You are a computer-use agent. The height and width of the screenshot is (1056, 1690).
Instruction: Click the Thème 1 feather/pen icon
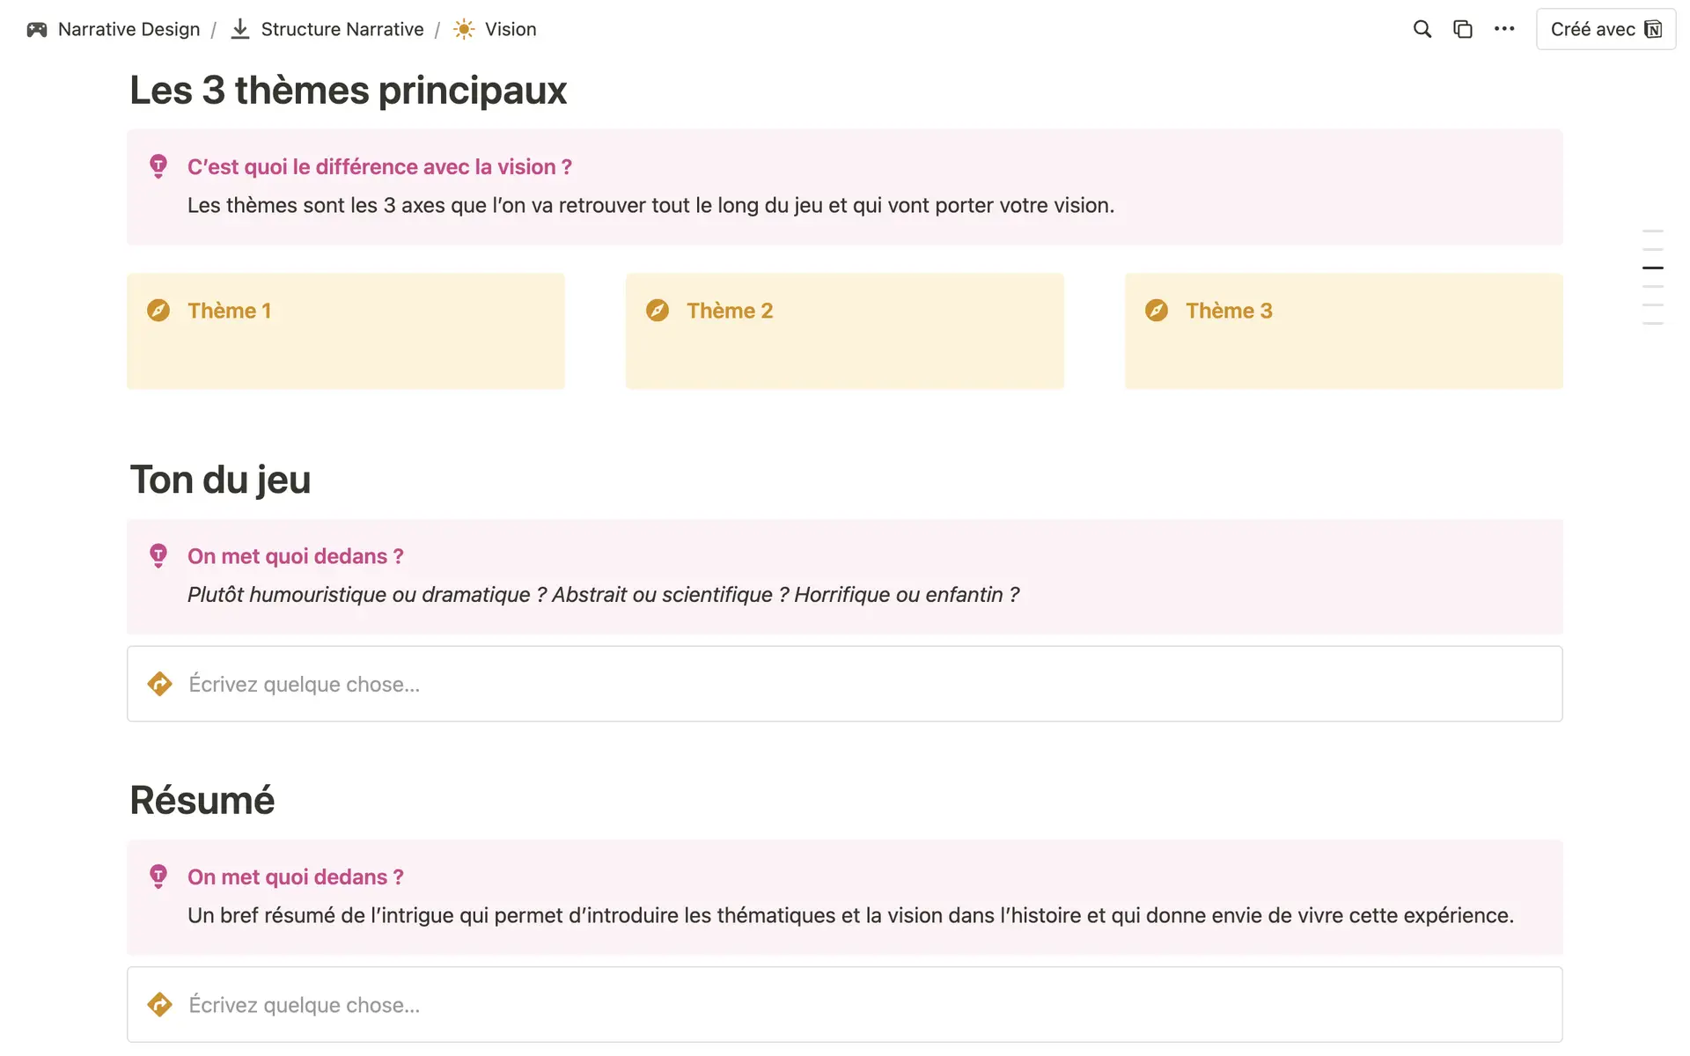coord(159,309)
